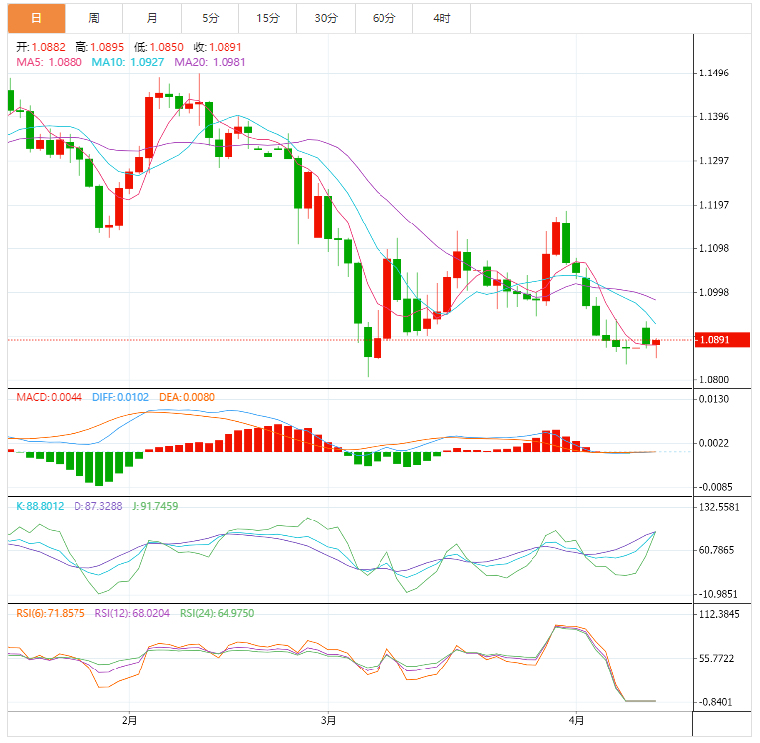Switch to the 周 weekly tab

[x=94, y=19]
